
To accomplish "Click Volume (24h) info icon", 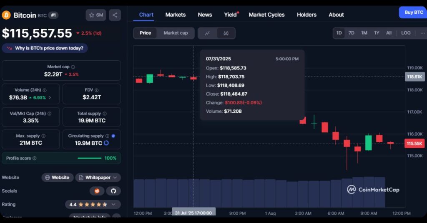I will (45, 90).
